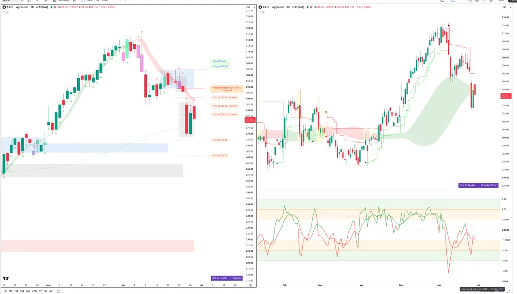Click the 'T1 at 290.45 Booked' label
Viewport: 517px width, 294px height.
224,97
